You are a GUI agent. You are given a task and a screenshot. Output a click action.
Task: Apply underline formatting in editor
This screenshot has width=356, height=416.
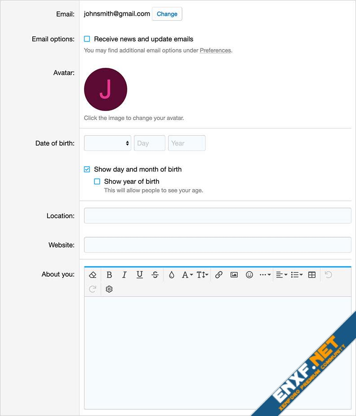[x=140, y=275]
